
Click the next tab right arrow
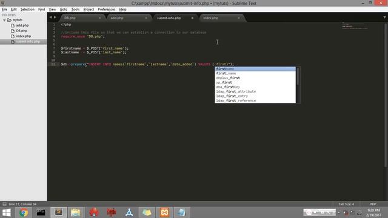click(55, 18)
